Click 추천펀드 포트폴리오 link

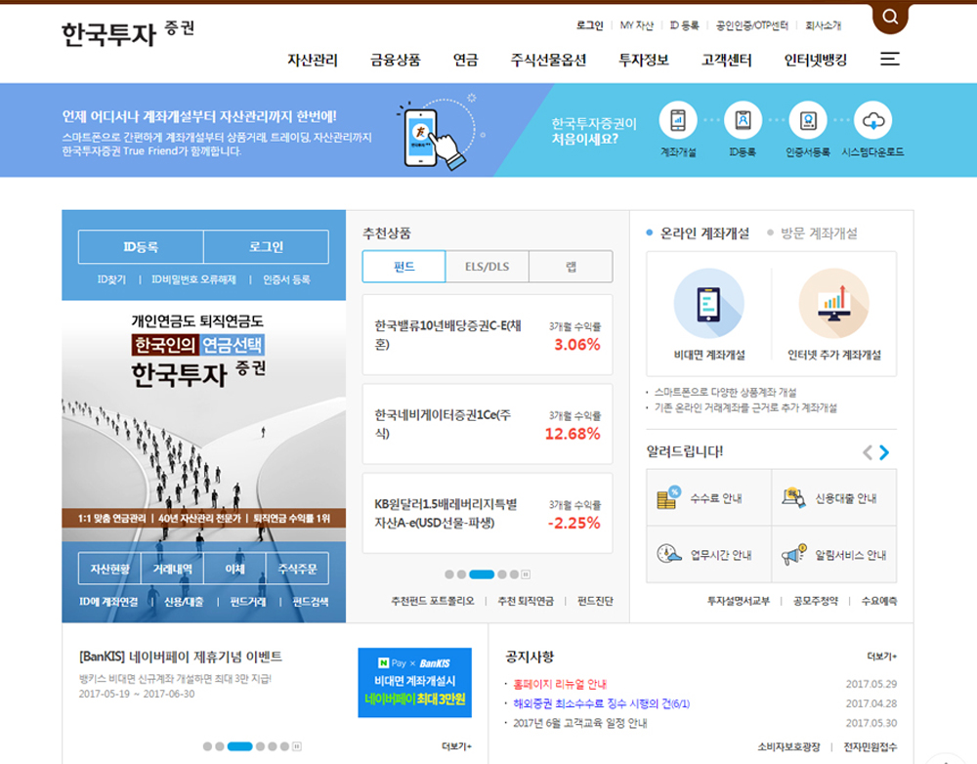click(x=433, y=601)
